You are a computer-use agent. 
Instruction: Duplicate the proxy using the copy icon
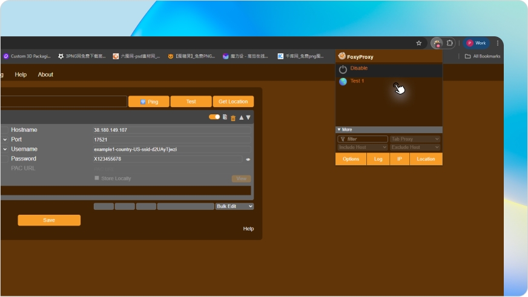pyautogui.click(x=225, y=117)
